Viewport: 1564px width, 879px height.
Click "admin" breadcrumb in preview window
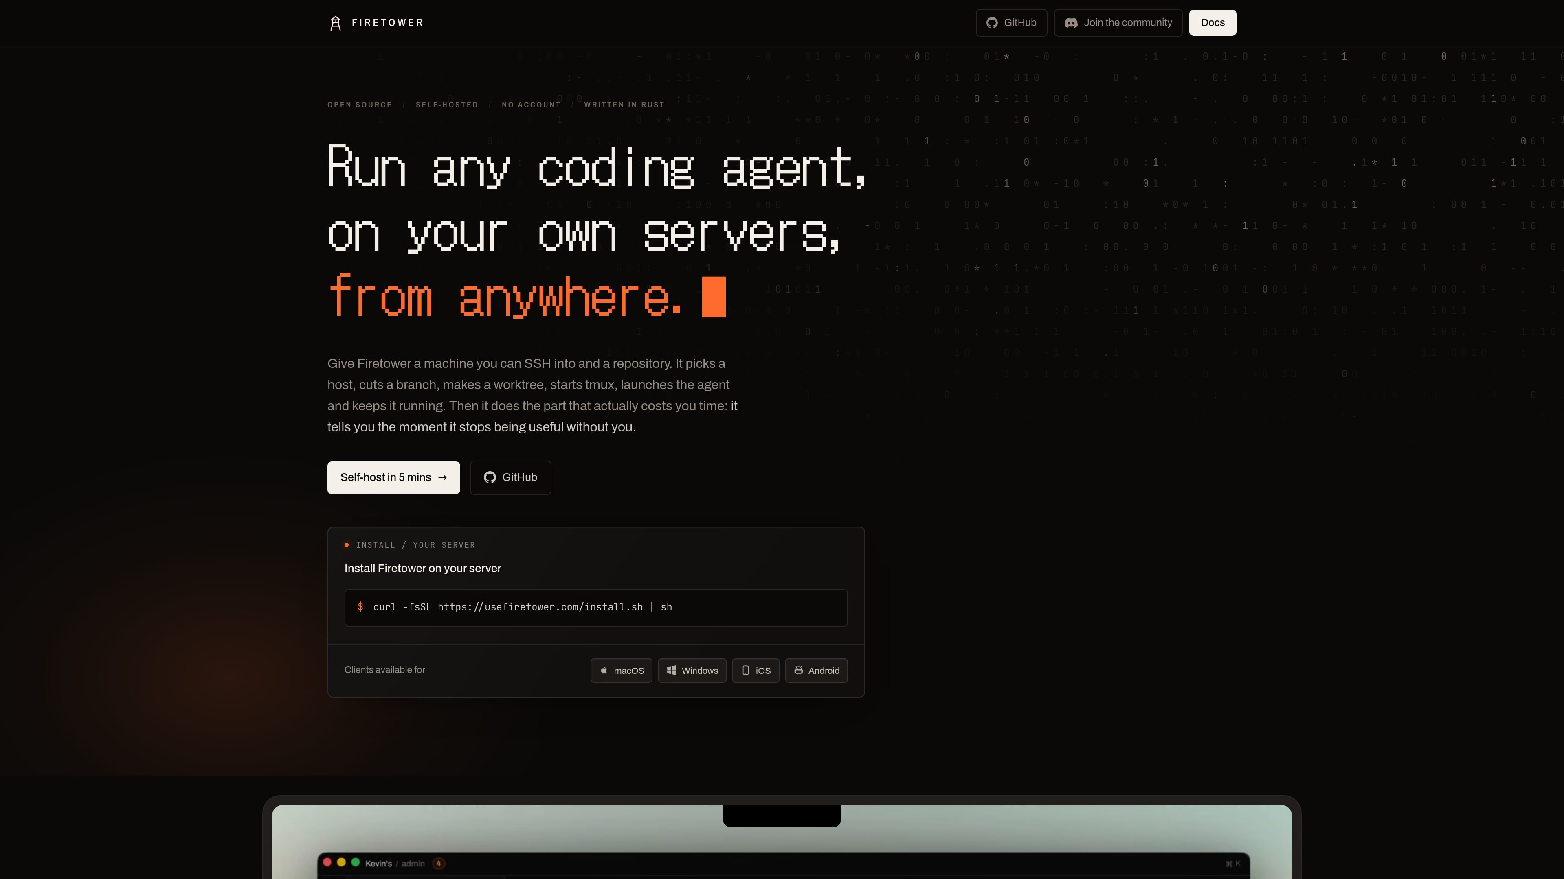(x=413, y=864)
